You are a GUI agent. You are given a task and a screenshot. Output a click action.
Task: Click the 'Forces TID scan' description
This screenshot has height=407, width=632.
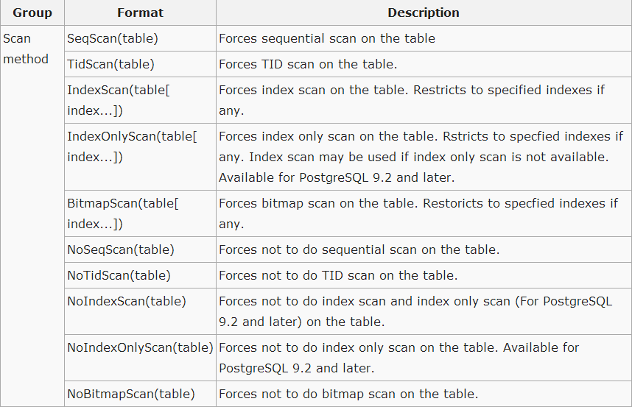click(x=308, y=64)
